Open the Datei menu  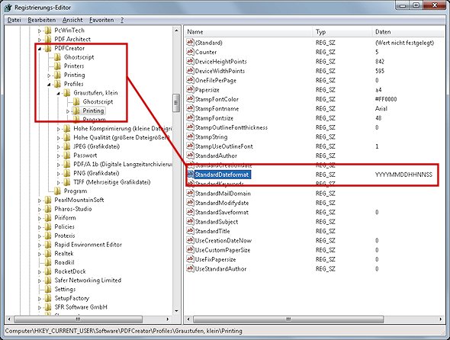click(14, 20)
